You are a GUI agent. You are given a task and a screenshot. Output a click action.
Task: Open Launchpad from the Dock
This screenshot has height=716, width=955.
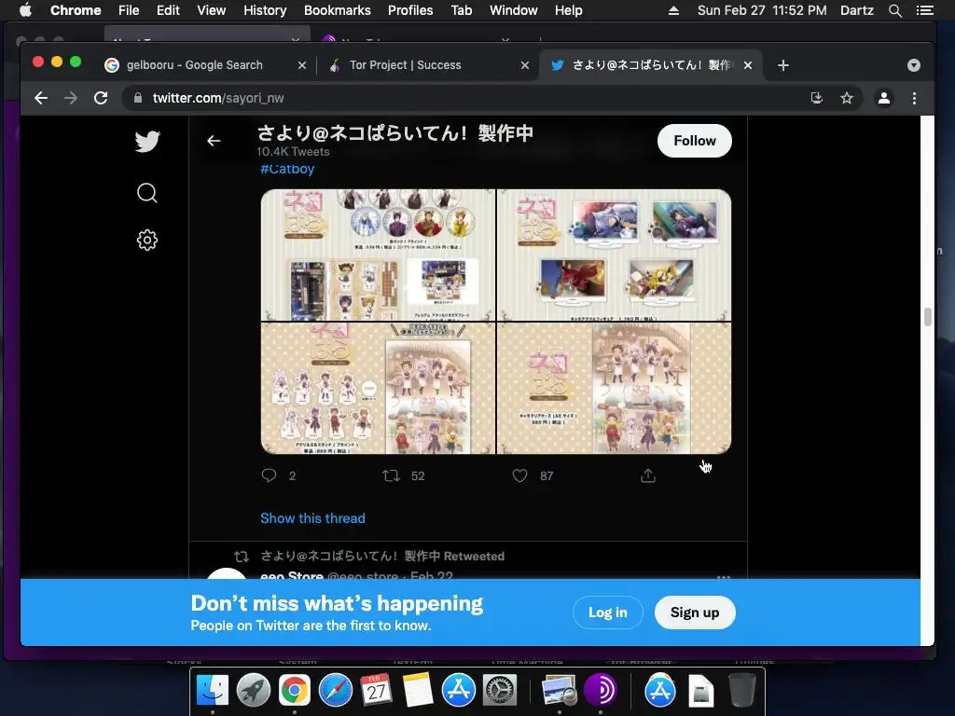[x=254, y=691]
